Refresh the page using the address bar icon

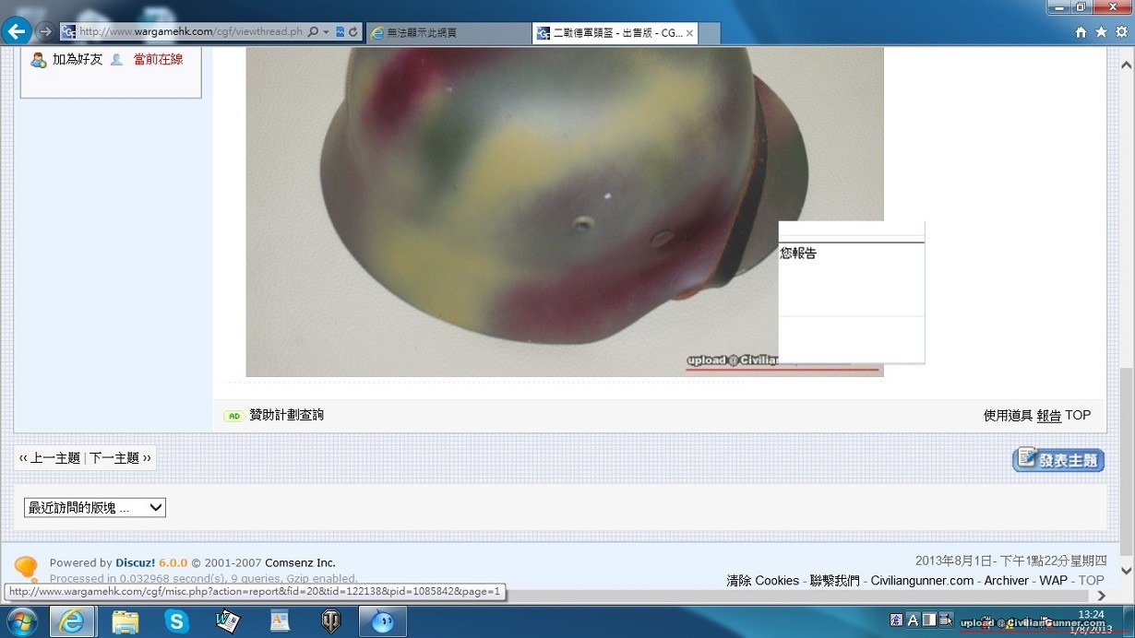[x=352, y=31]
